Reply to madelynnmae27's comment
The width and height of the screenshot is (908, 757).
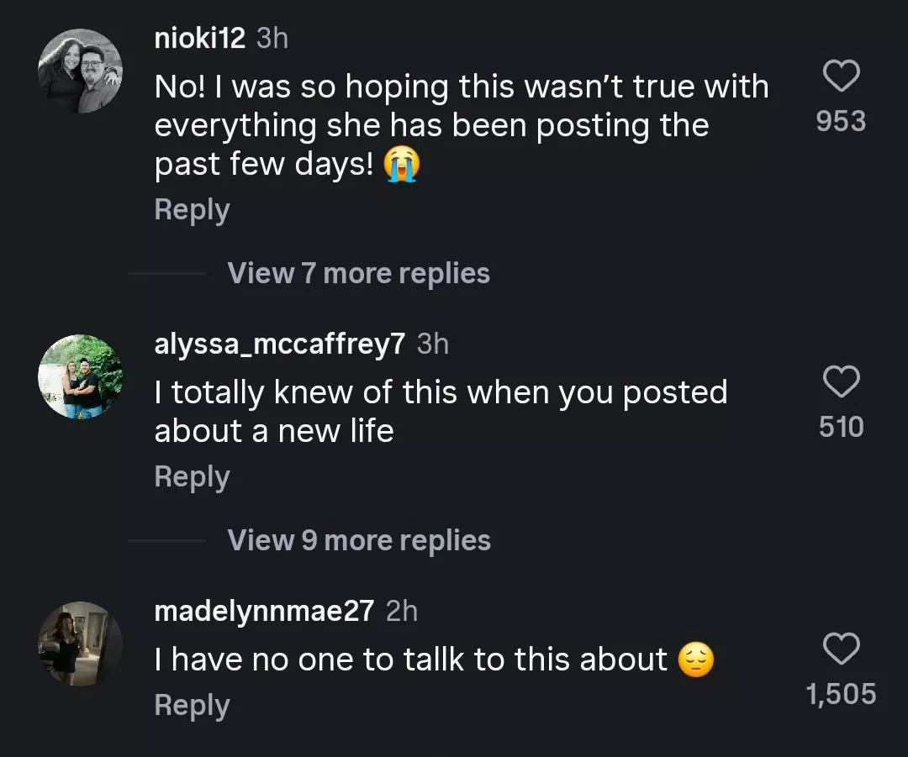[x=192, y=706]
